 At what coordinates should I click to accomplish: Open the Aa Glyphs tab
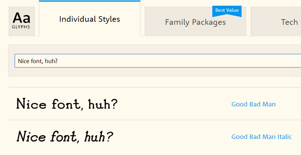pos(21,21)
